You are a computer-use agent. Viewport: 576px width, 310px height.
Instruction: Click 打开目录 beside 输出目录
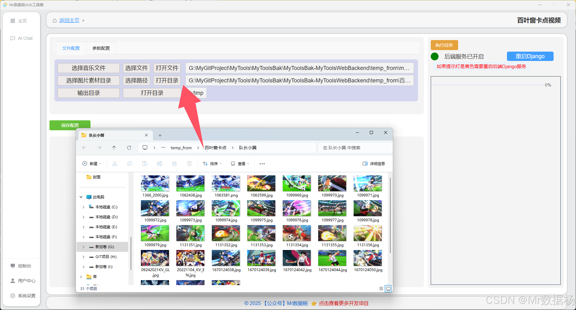coord(152,93)
